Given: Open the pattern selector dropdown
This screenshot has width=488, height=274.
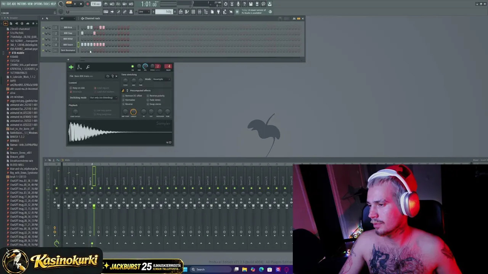Looking at the screenshot, I should [164, 12].
